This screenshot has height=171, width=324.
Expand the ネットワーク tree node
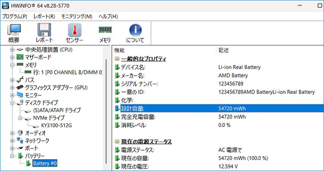(x=12, y=141)
